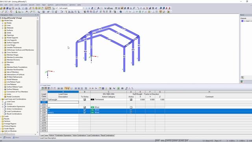The width and height of the screenshot is (252, 142).
Task: Click the function fx icon in table toolbar
Action: coord(130,88)
